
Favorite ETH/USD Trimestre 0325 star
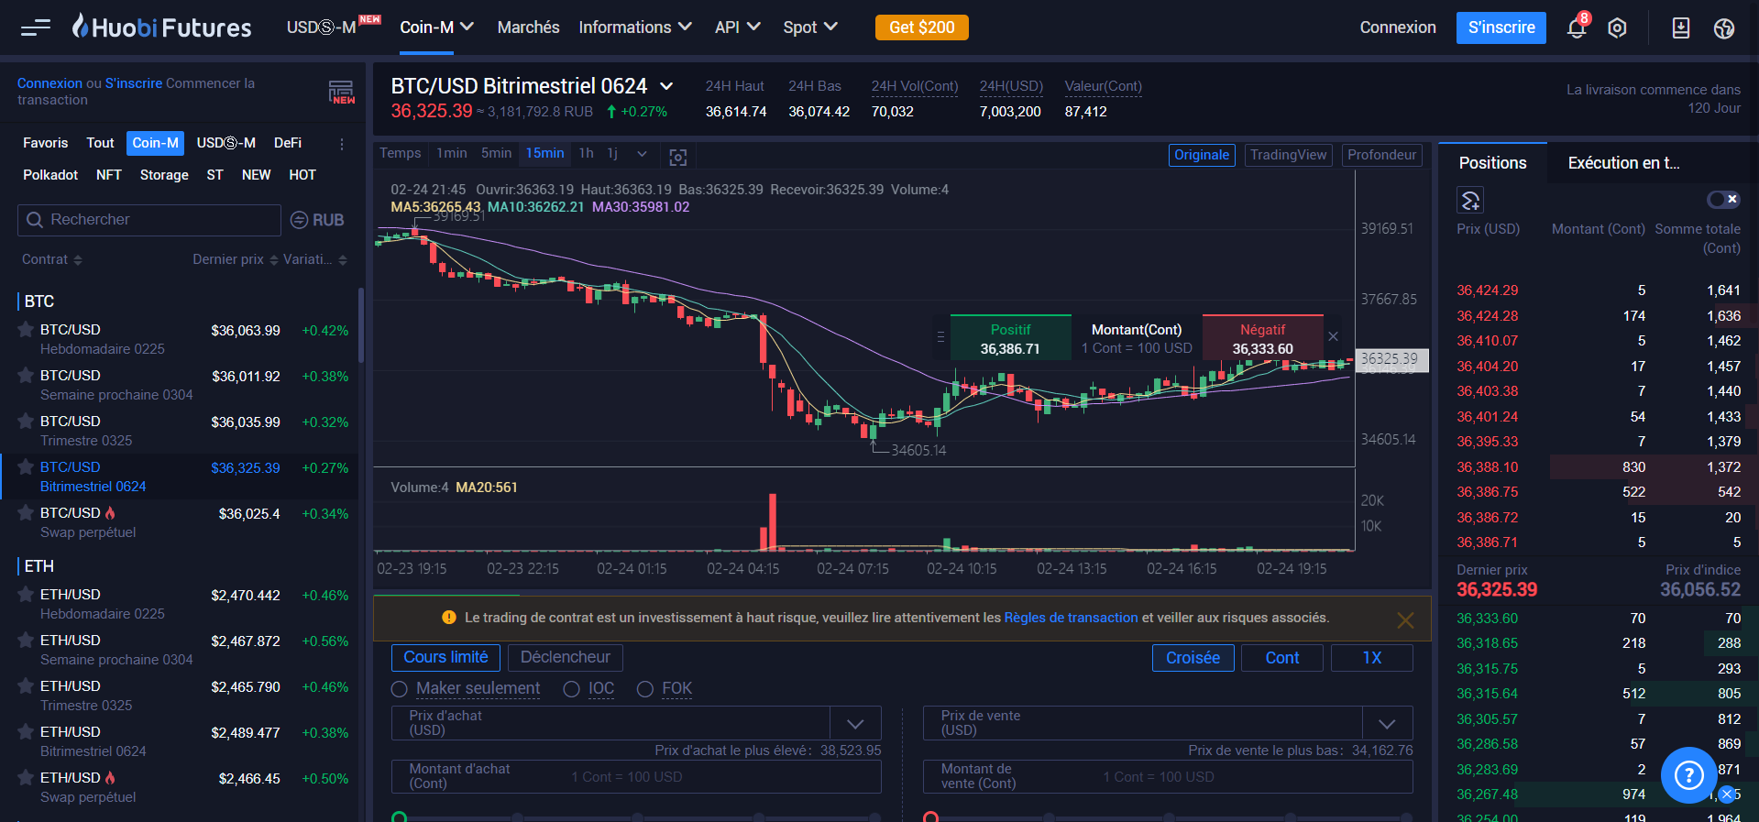click(x=26, y=685)
